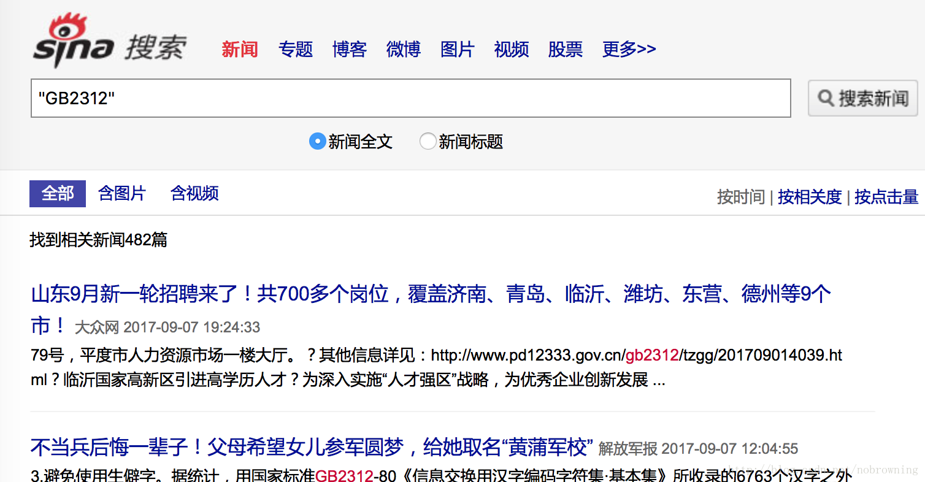Filter results by 含图片

122,194
